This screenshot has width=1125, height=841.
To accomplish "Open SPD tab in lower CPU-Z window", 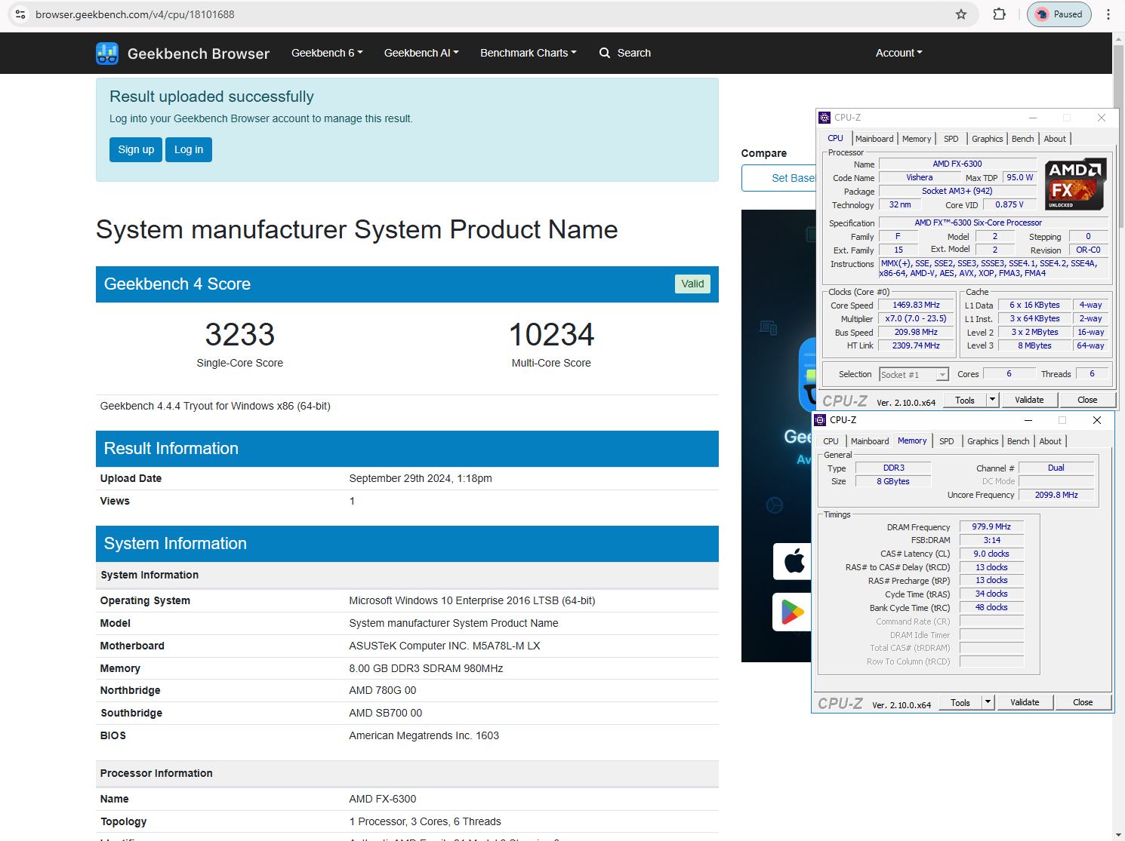I will pyautogui.click(x=947, y=441).
